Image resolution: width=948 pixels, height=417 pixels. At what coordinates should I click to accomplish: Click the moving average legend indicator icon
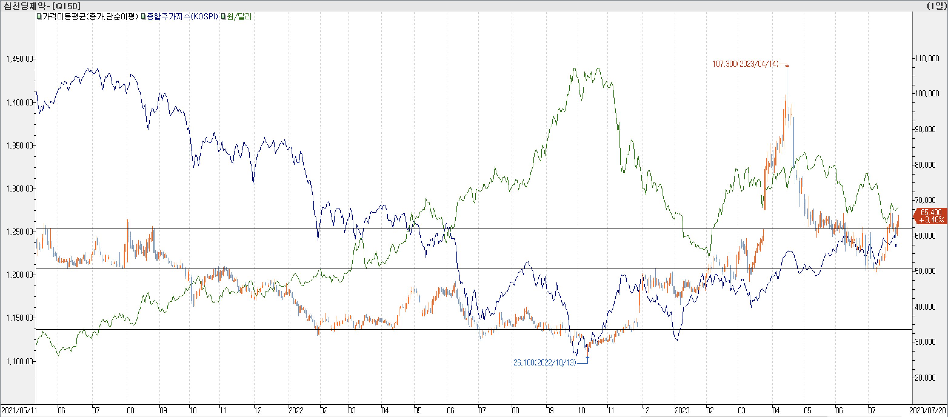[39, 17]
